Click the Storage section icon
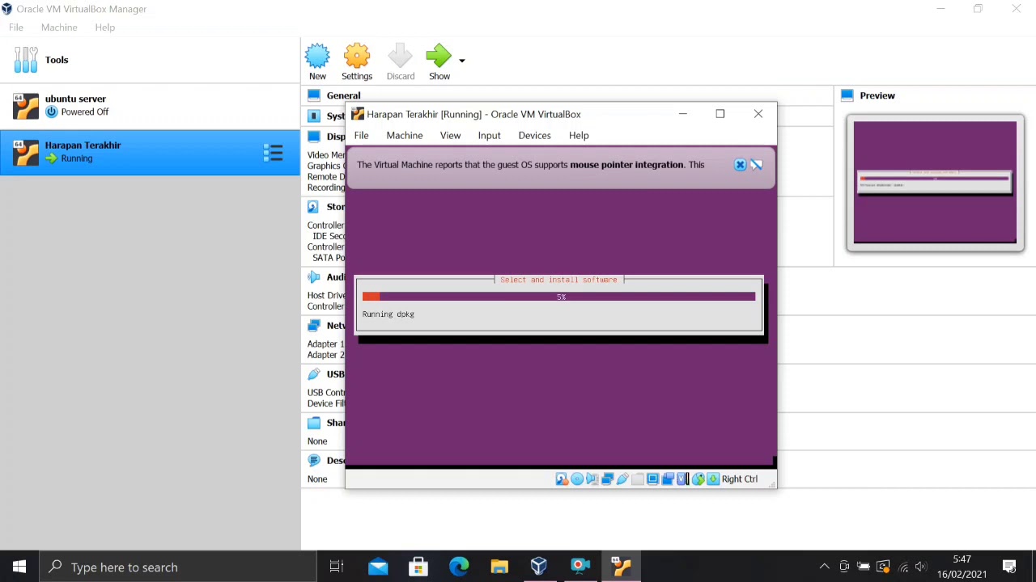Image resolution: width=1036 pixels, height=582 pixels. (x=314, y=207)
